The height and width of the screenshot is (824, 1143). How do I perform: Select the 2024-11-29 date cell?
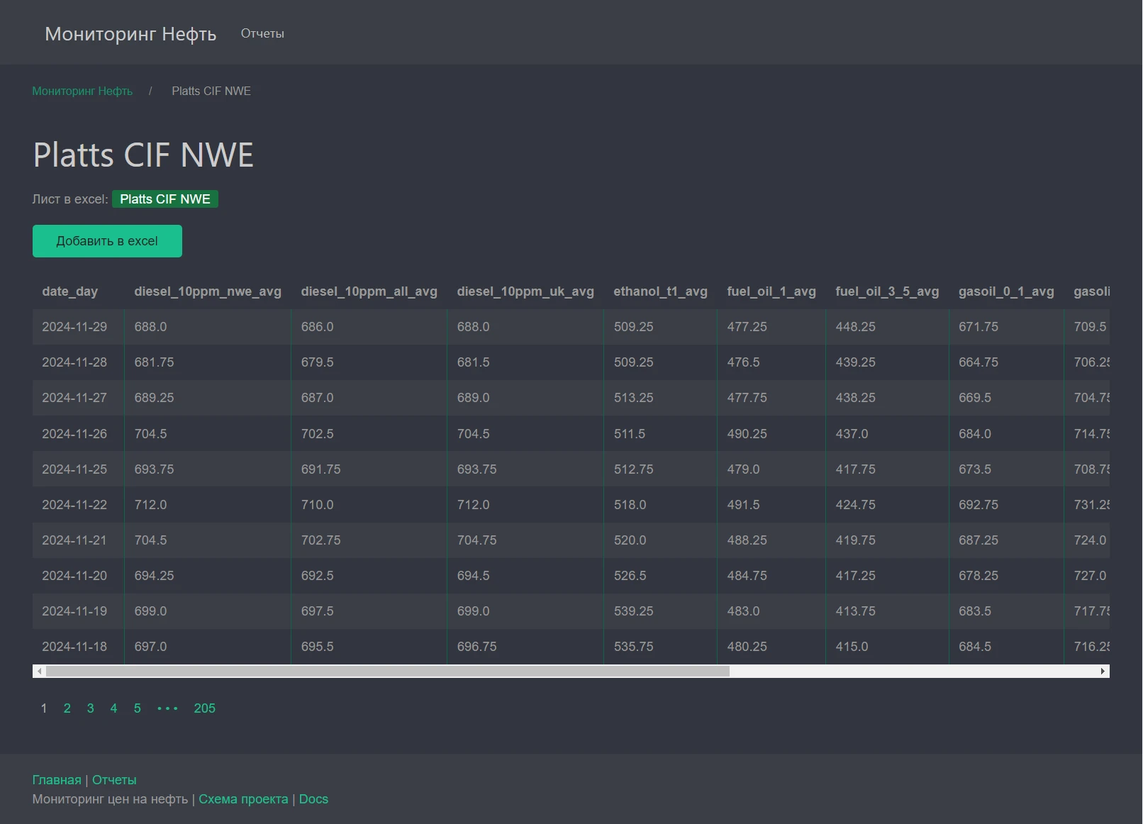pos(74,327)
